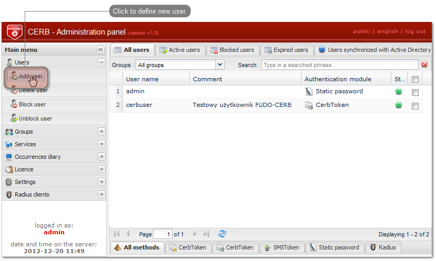Click the search phrase input field
Image resolution: width=436 pixels, height=261 pixels.
tap(339, 65)
